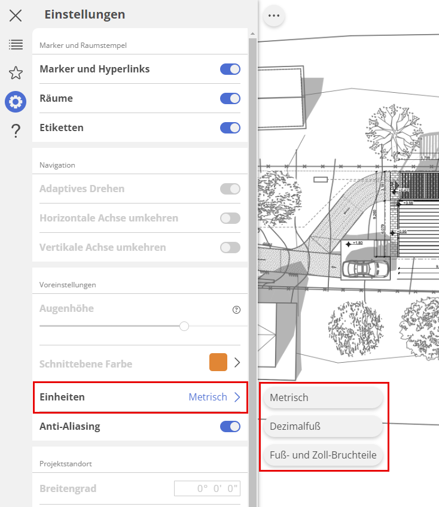Toggle the Anti-Aliasing switch
Image resolution: width=439 pixels, height=507 pixels.
click(x=230, y=426)
